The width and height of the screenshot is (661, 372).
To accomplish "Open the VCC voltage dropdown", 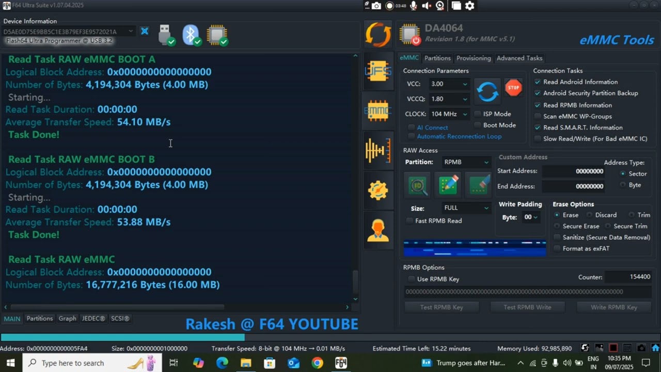I will tap(449, 84).
